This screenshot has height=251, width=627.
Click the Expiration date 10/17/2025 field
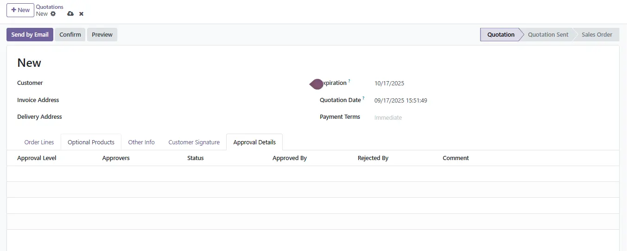(389, 84)
